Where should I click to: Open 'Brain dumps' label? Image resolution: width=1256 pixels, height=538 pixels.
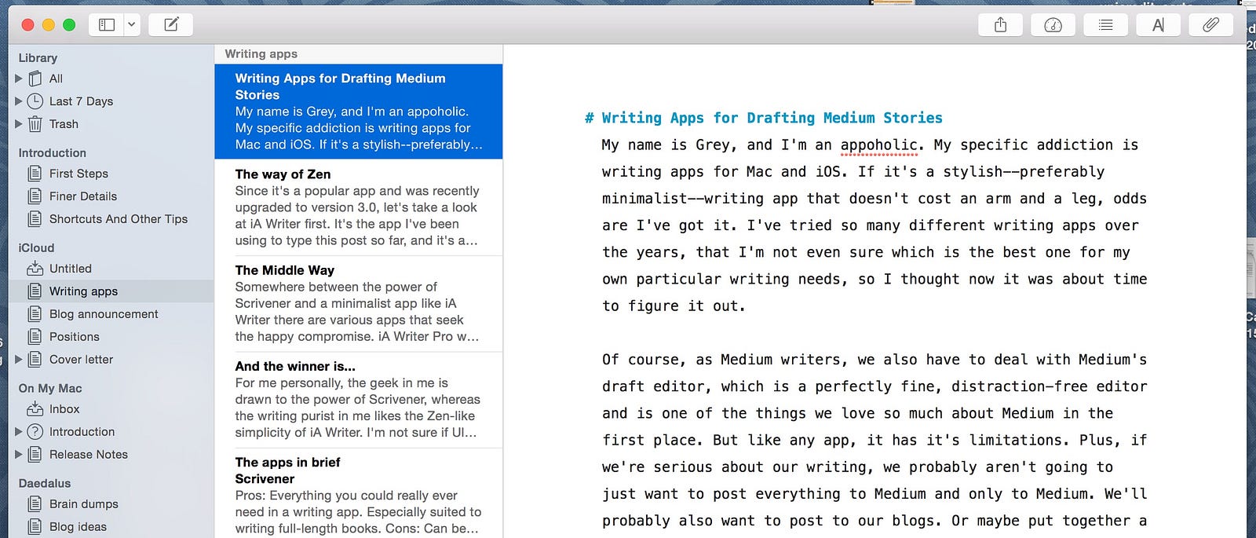point(84,504)
